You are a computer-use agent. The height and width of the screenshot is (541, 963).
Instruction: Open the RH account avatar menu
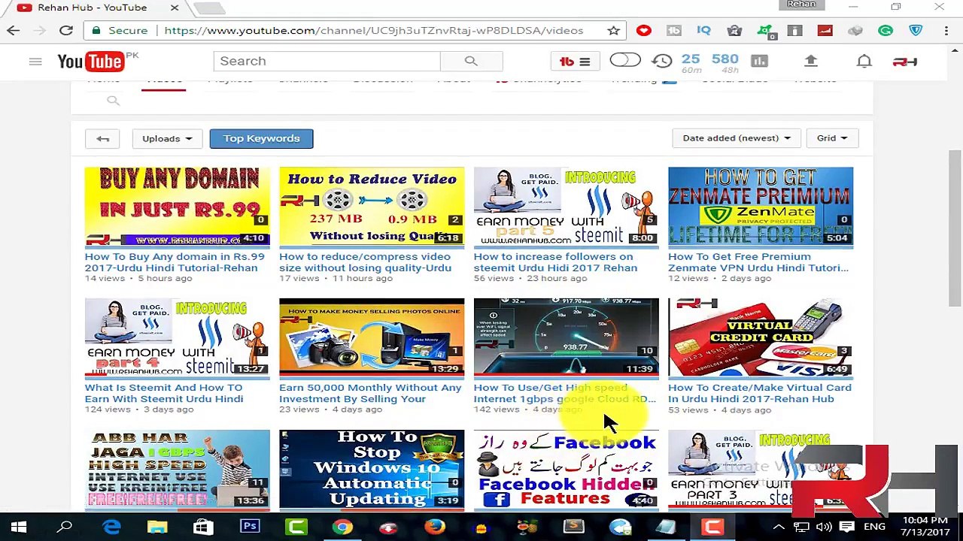click(x=905, y=62)
